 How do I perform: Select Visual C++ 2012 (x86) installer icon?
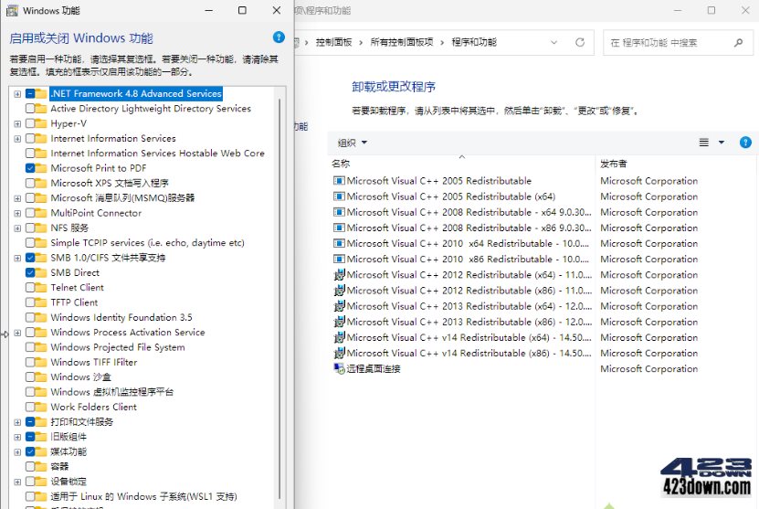pyautogui.click(x=339, y=290)
